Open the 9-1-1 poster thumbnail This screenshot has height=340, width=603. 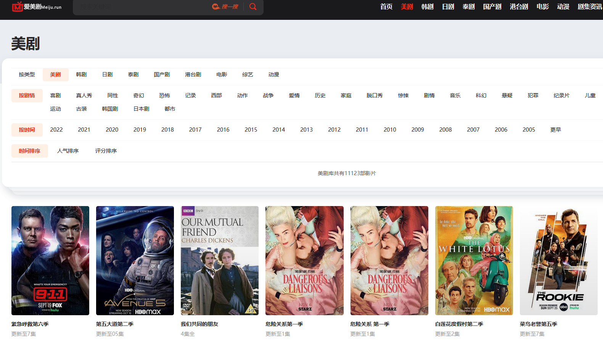50,260
